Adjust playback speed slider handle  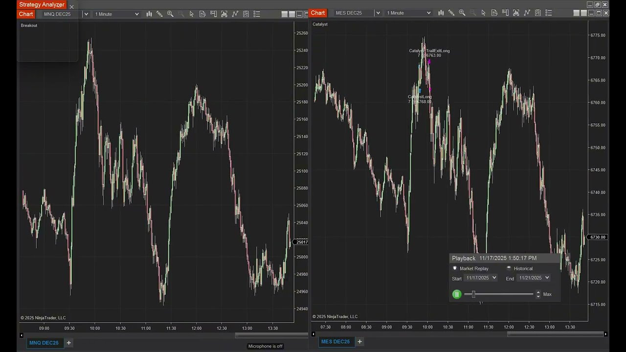click(x=473, y=294)
